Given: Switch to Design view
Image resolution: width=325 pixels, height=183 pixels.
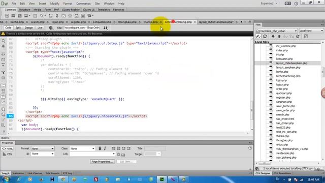Looking at the screenshot, I should click(28, 28).
